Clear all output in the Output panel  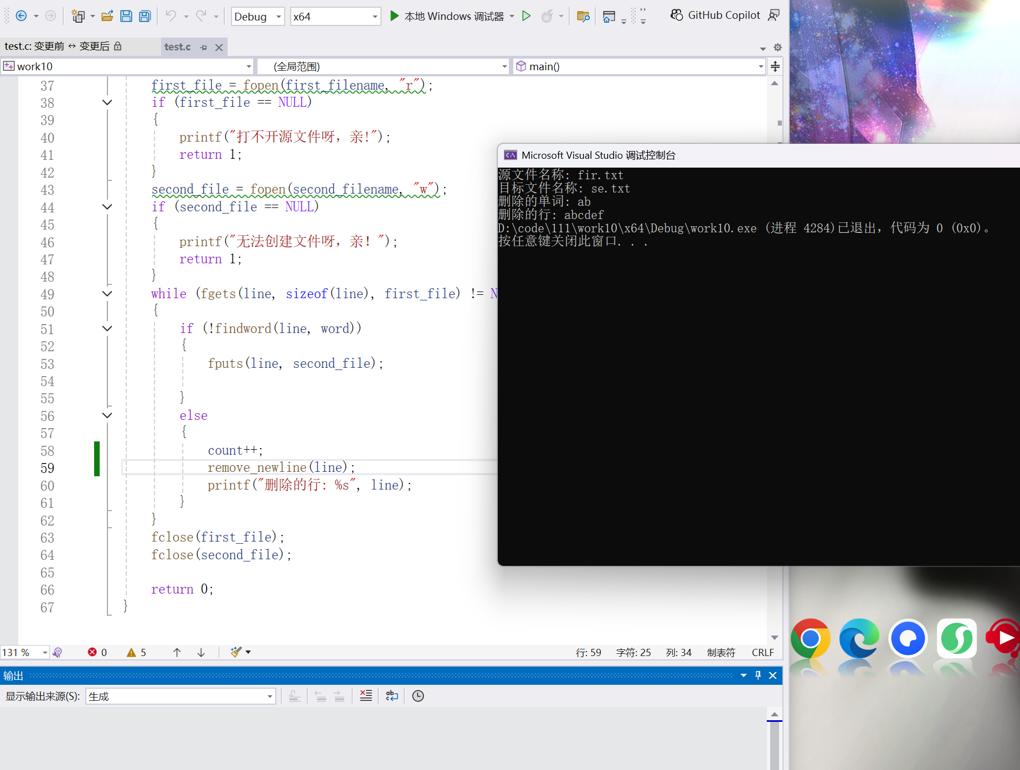click(366, 696)
